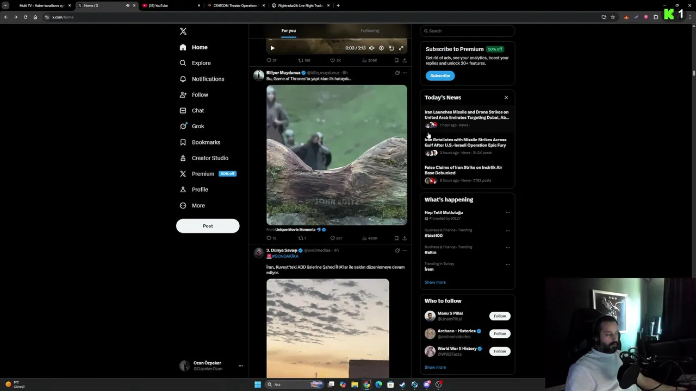Switch to the For you tab

point(289,31)
